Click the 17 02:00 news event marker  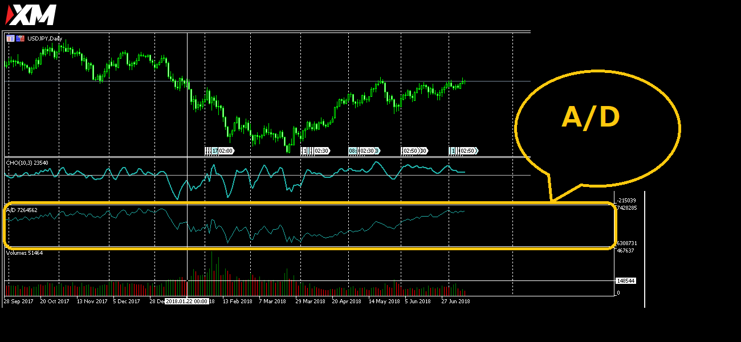(x=220, y=151)
